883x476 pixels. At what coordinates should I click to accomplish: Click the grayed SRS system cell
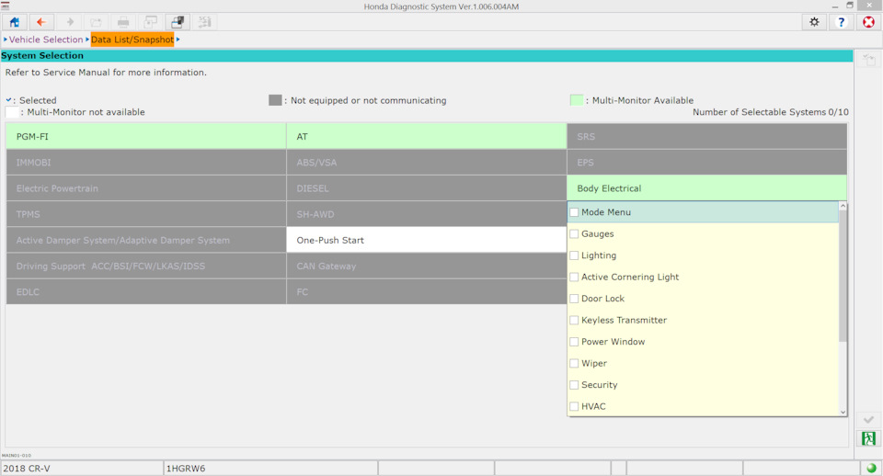pos(706,137)
